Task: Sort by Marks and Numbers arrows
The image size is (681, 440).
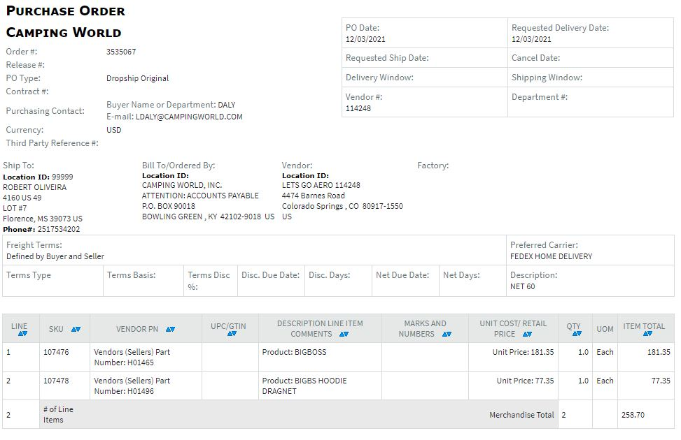Action: [x=447, y=335]
